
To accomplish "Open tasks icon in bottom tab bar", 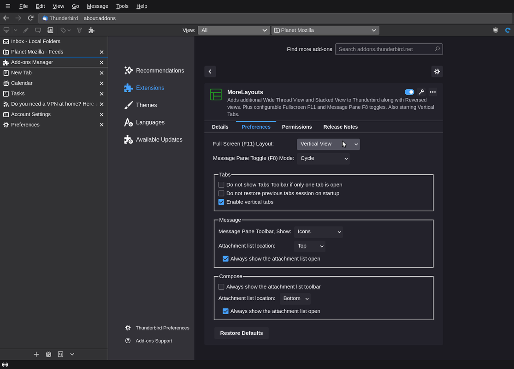I will point(61,354).
